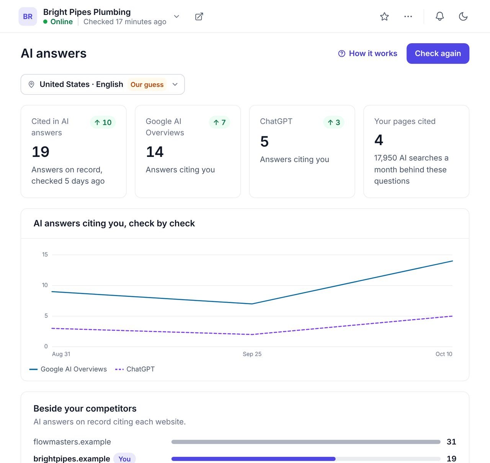490x463 pixels.
Task: Open the three-dot more options menu
Action: (x=408, y=16)
